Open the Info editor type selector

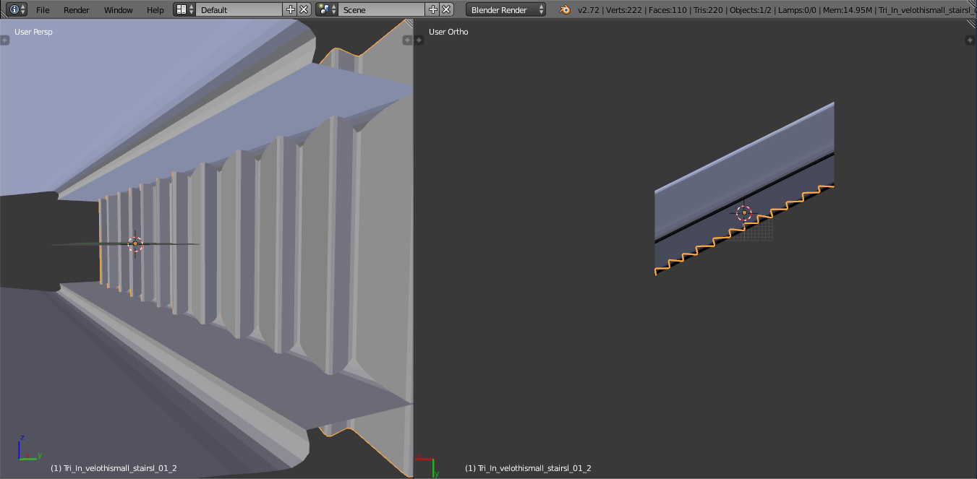click(17, 9)
